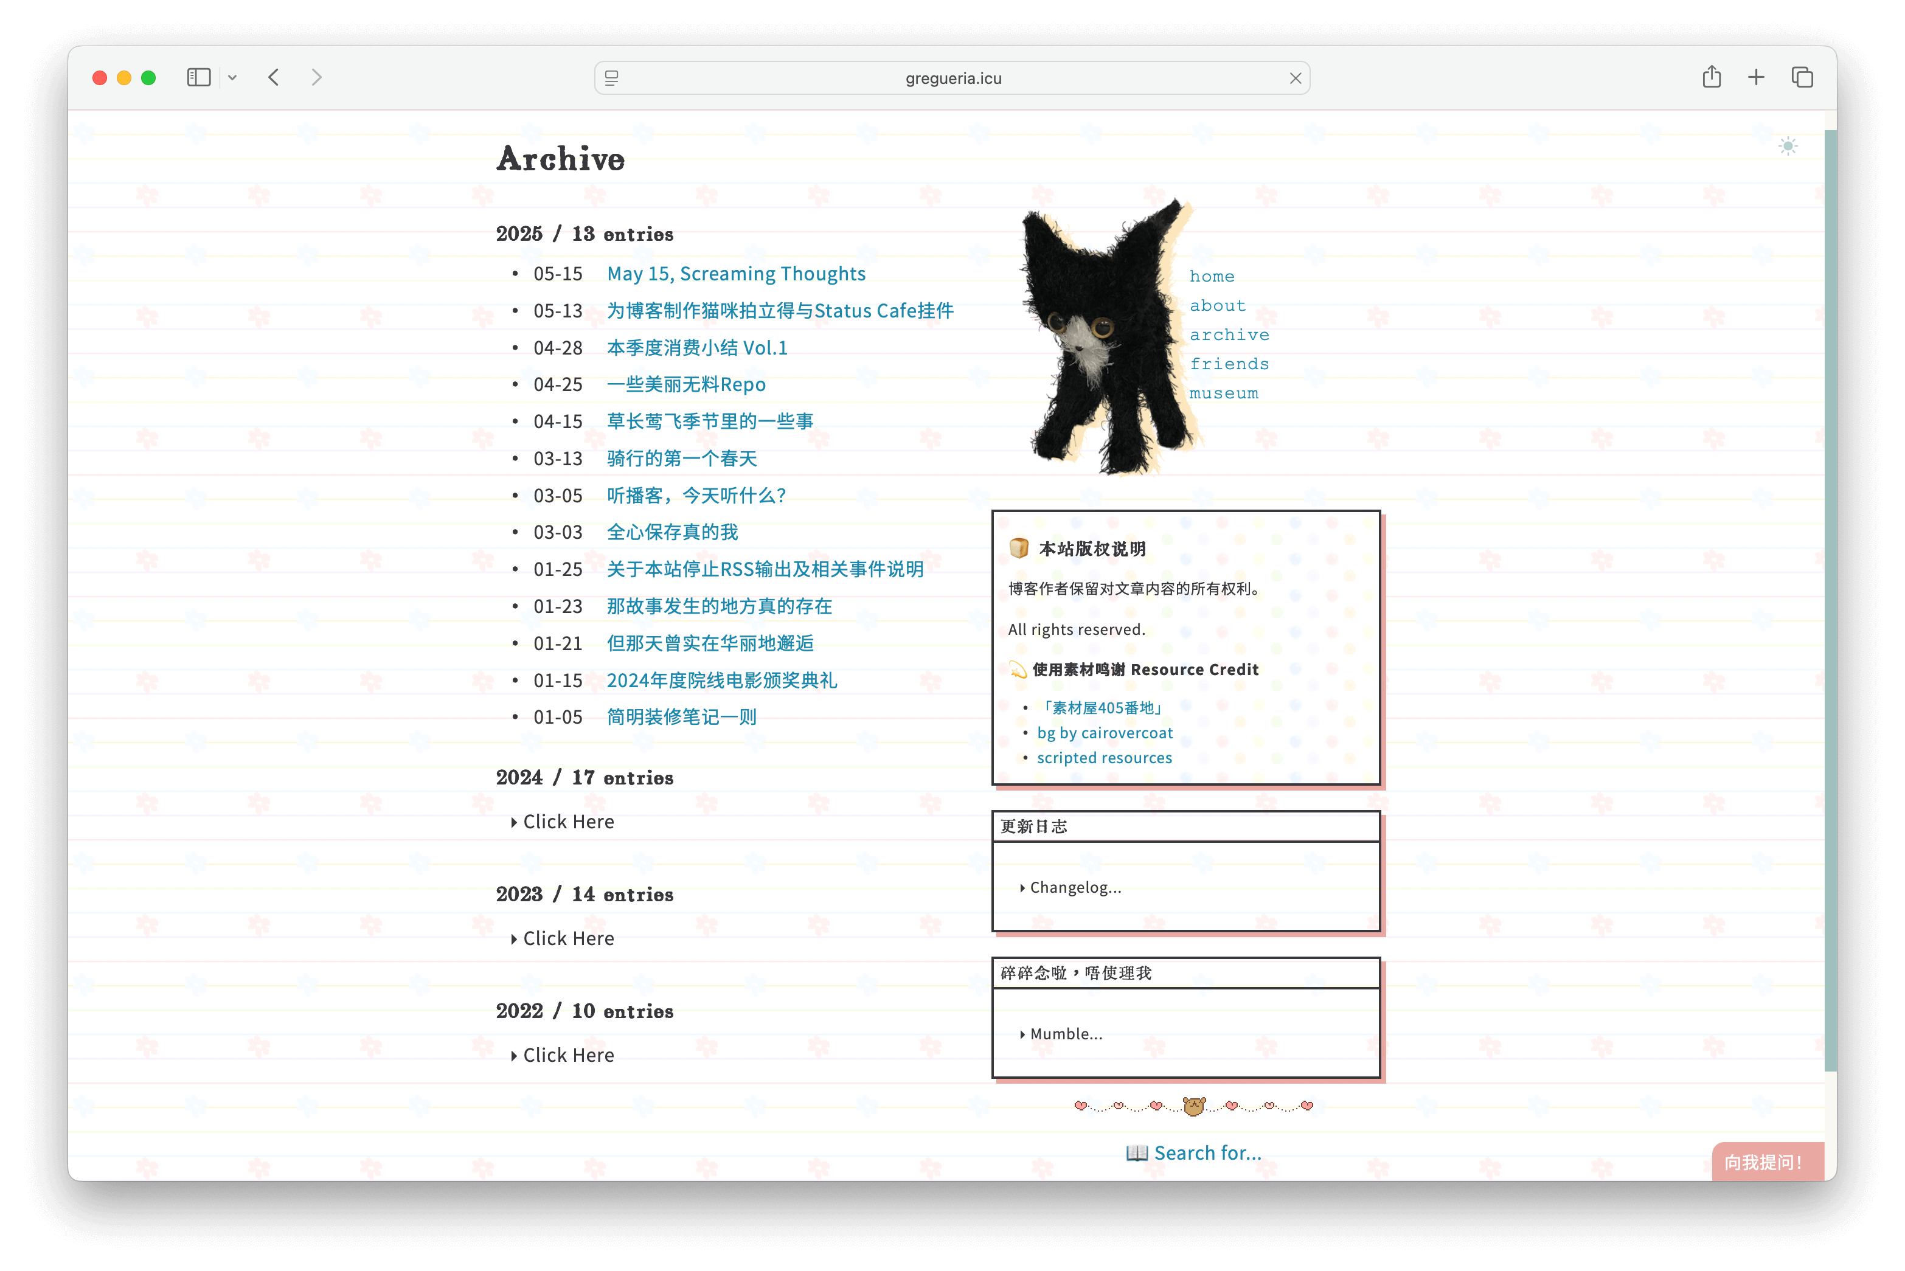
Task: Open post '本季度消费小结 Vol.1'
Action: [x=697, y=348]
